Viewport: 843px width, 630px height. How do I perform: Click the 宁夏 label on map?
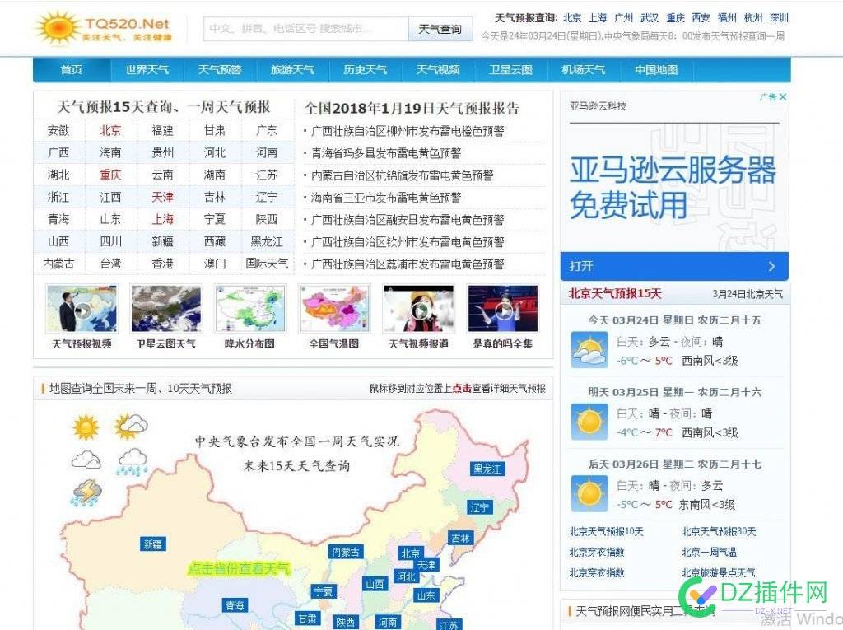tap(324, 591)
